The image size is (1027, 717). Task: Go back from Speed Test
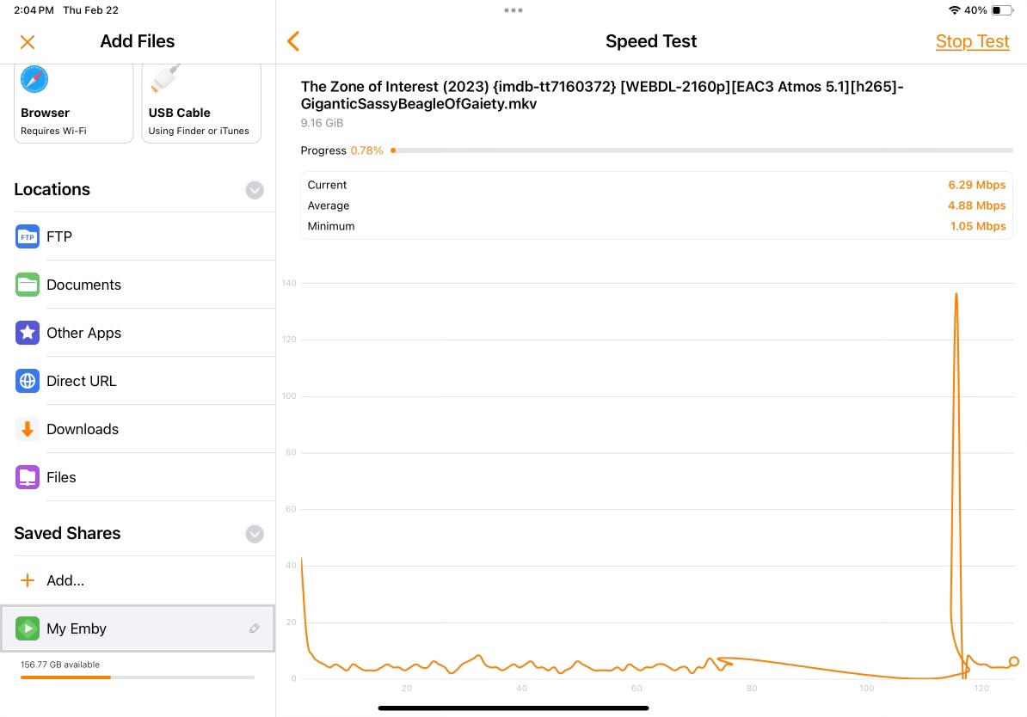pyautogui.click(x=293, y=41)
